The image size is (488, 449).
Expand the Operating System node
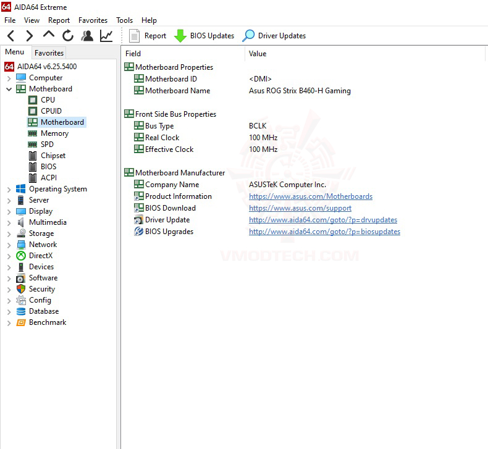pyautogui.click(x=9, y=190)
